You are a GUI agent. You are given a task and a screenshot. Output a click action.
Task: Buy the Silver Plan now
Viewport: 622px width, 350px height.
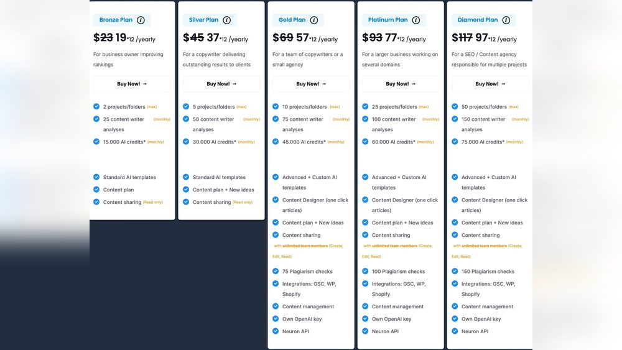(221, 84)
